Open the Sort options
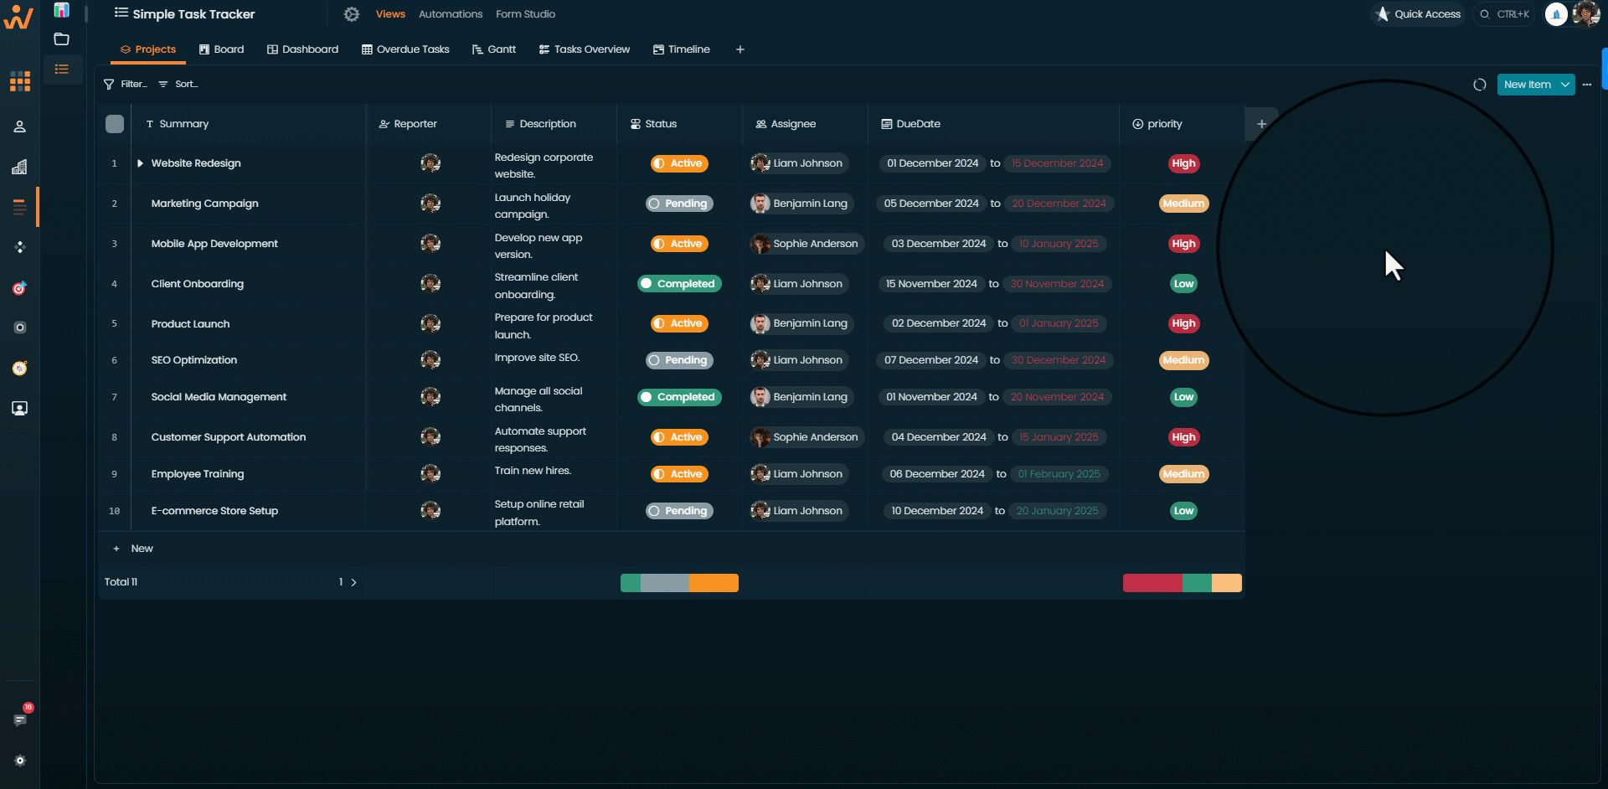 click(178, 85)
